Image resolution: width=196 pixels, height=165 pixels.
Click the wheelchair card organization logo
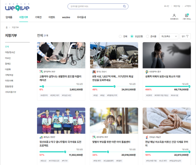point(41,72)
